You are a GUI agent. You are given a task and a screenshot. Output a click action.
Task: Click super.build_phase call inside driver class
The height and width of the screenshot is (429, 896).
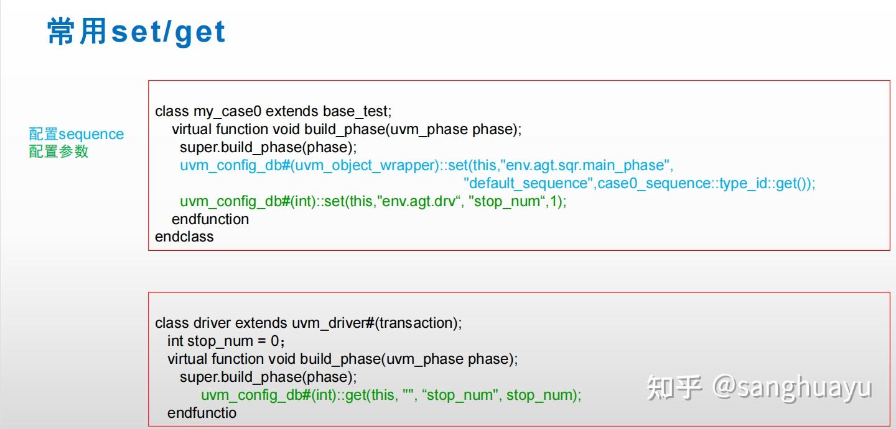click(x=268, y=377)
